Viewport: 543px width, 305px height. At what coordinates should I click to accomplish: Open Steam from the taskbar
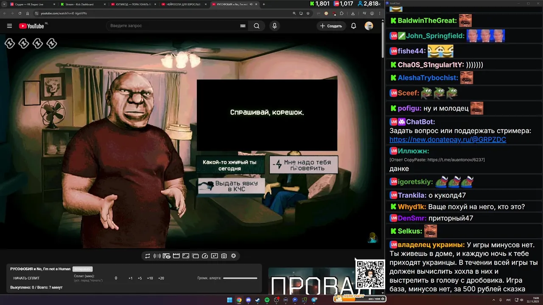pos(258,300)
